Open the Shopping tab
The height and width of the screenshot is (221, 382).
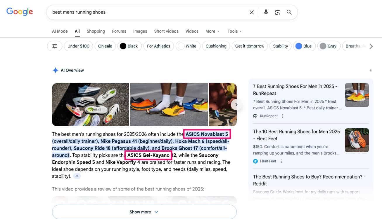point(96,31)
